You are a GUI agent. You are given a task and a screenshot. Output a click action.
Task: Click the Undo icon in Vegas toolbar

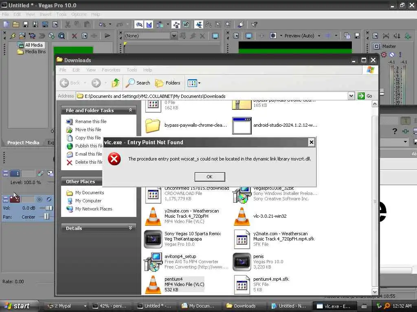(x=102, y=24)
